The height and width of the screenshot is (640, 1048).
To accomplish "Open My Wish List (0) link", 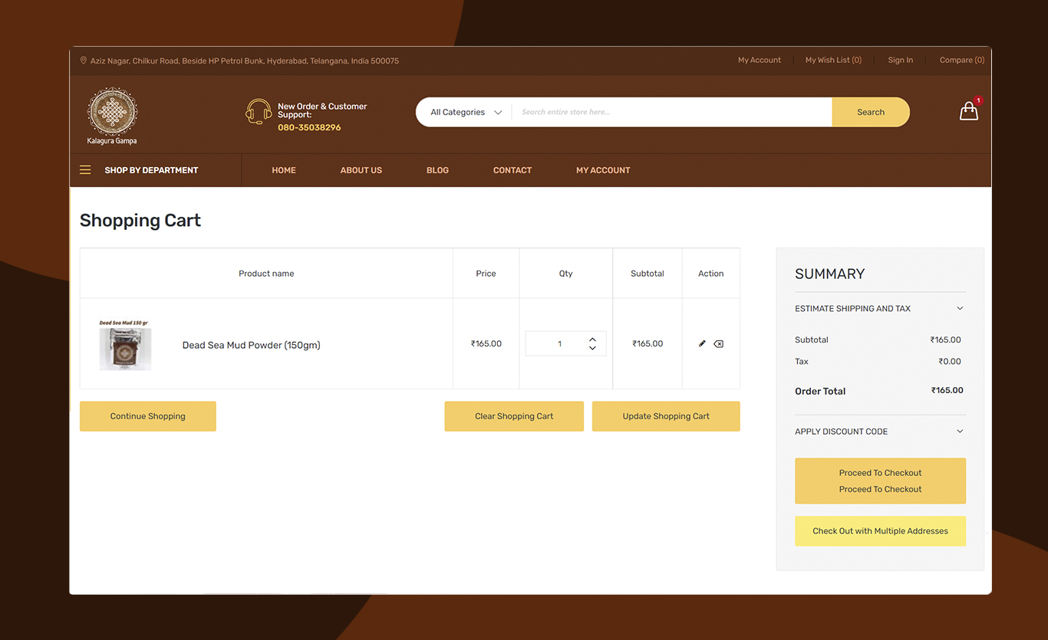I will [x=833, y=60].
